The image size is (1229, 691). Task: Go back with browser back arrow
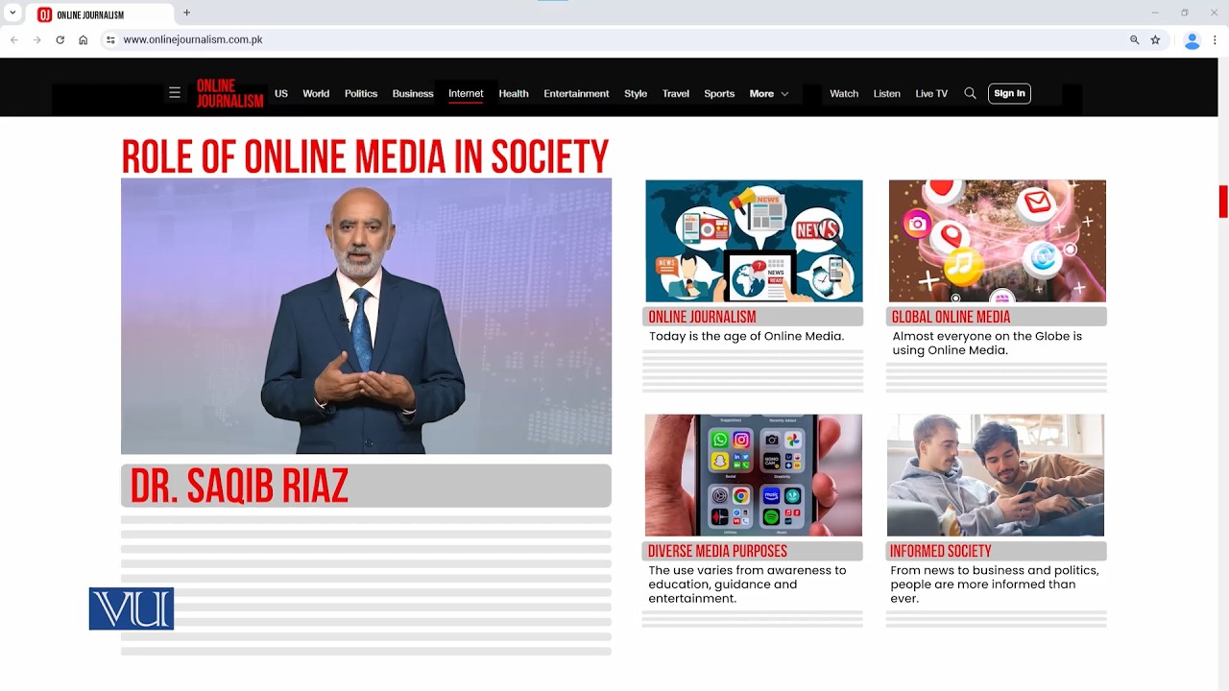[14, 39]
